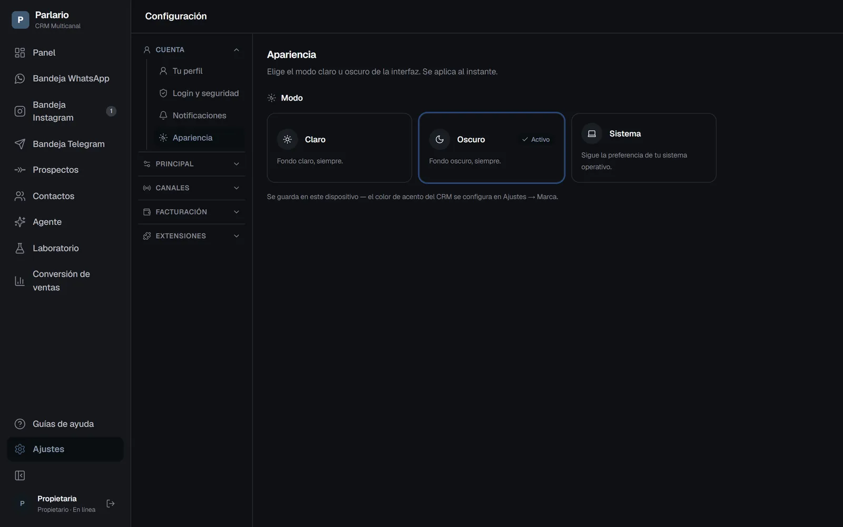
Task: Select the Oscuro dark mode card
Action: (492, 148)
